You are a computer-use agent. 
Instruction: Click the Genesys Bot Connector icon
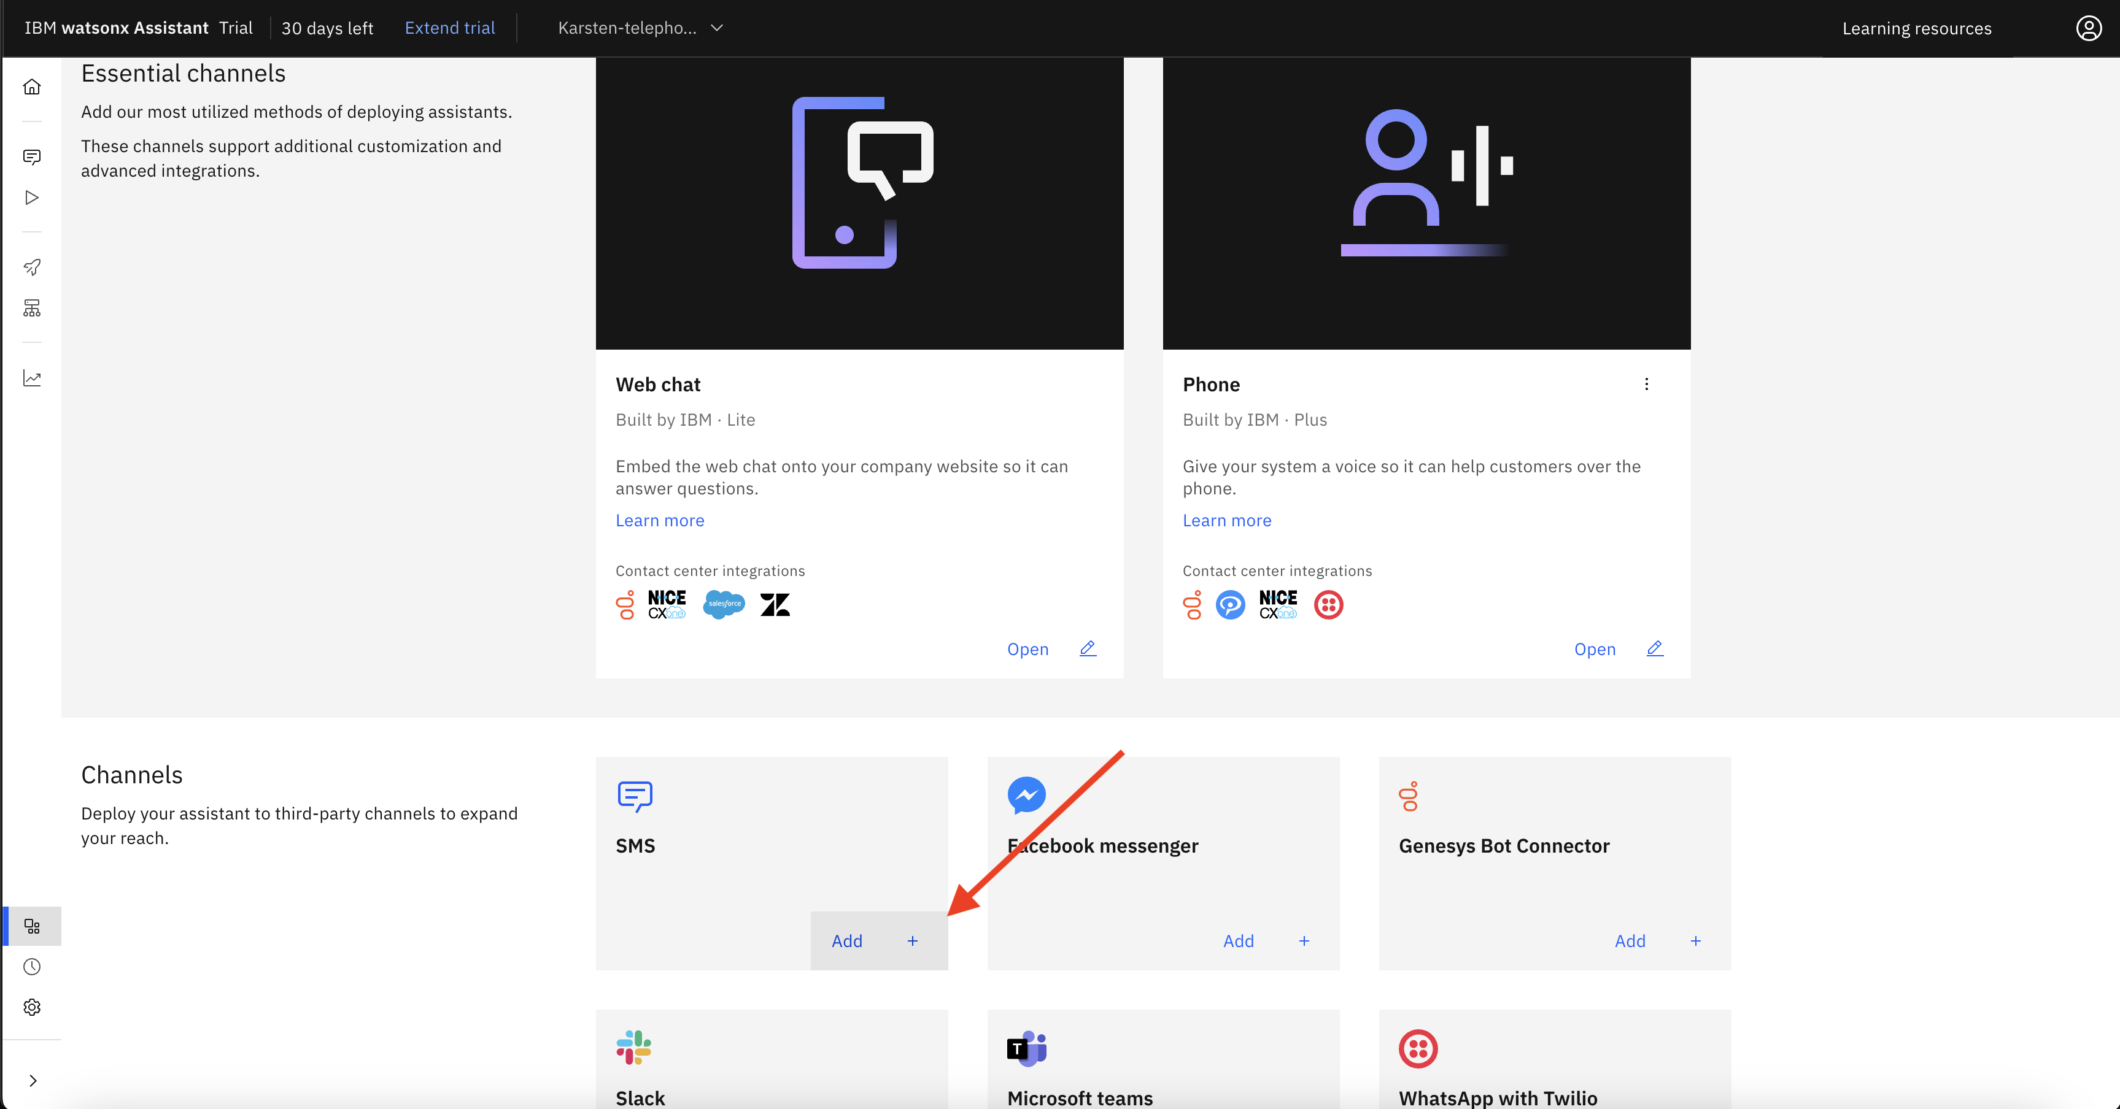pos(1408,796)
